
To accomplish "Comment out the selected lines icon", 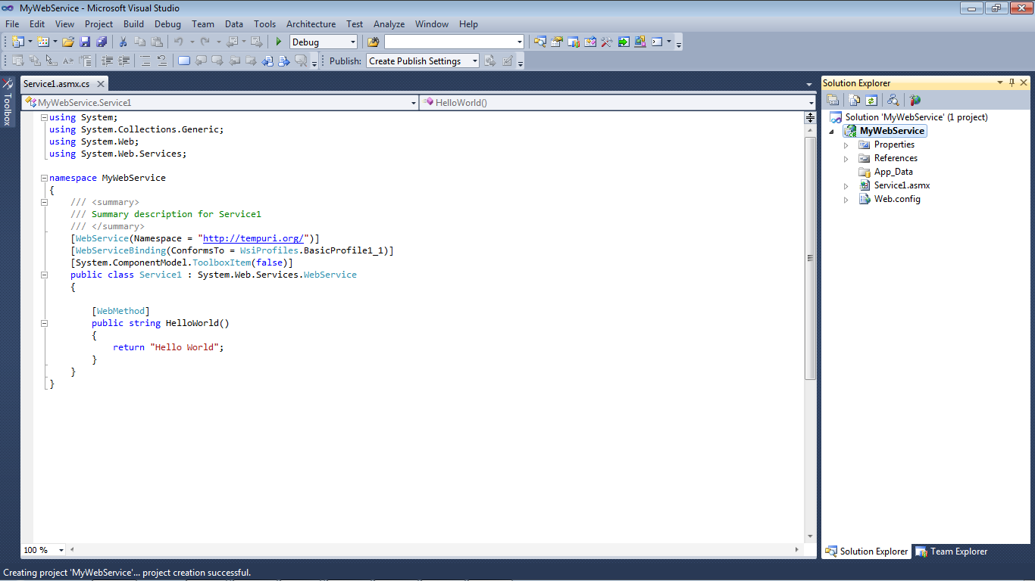I will click(145, 61).
